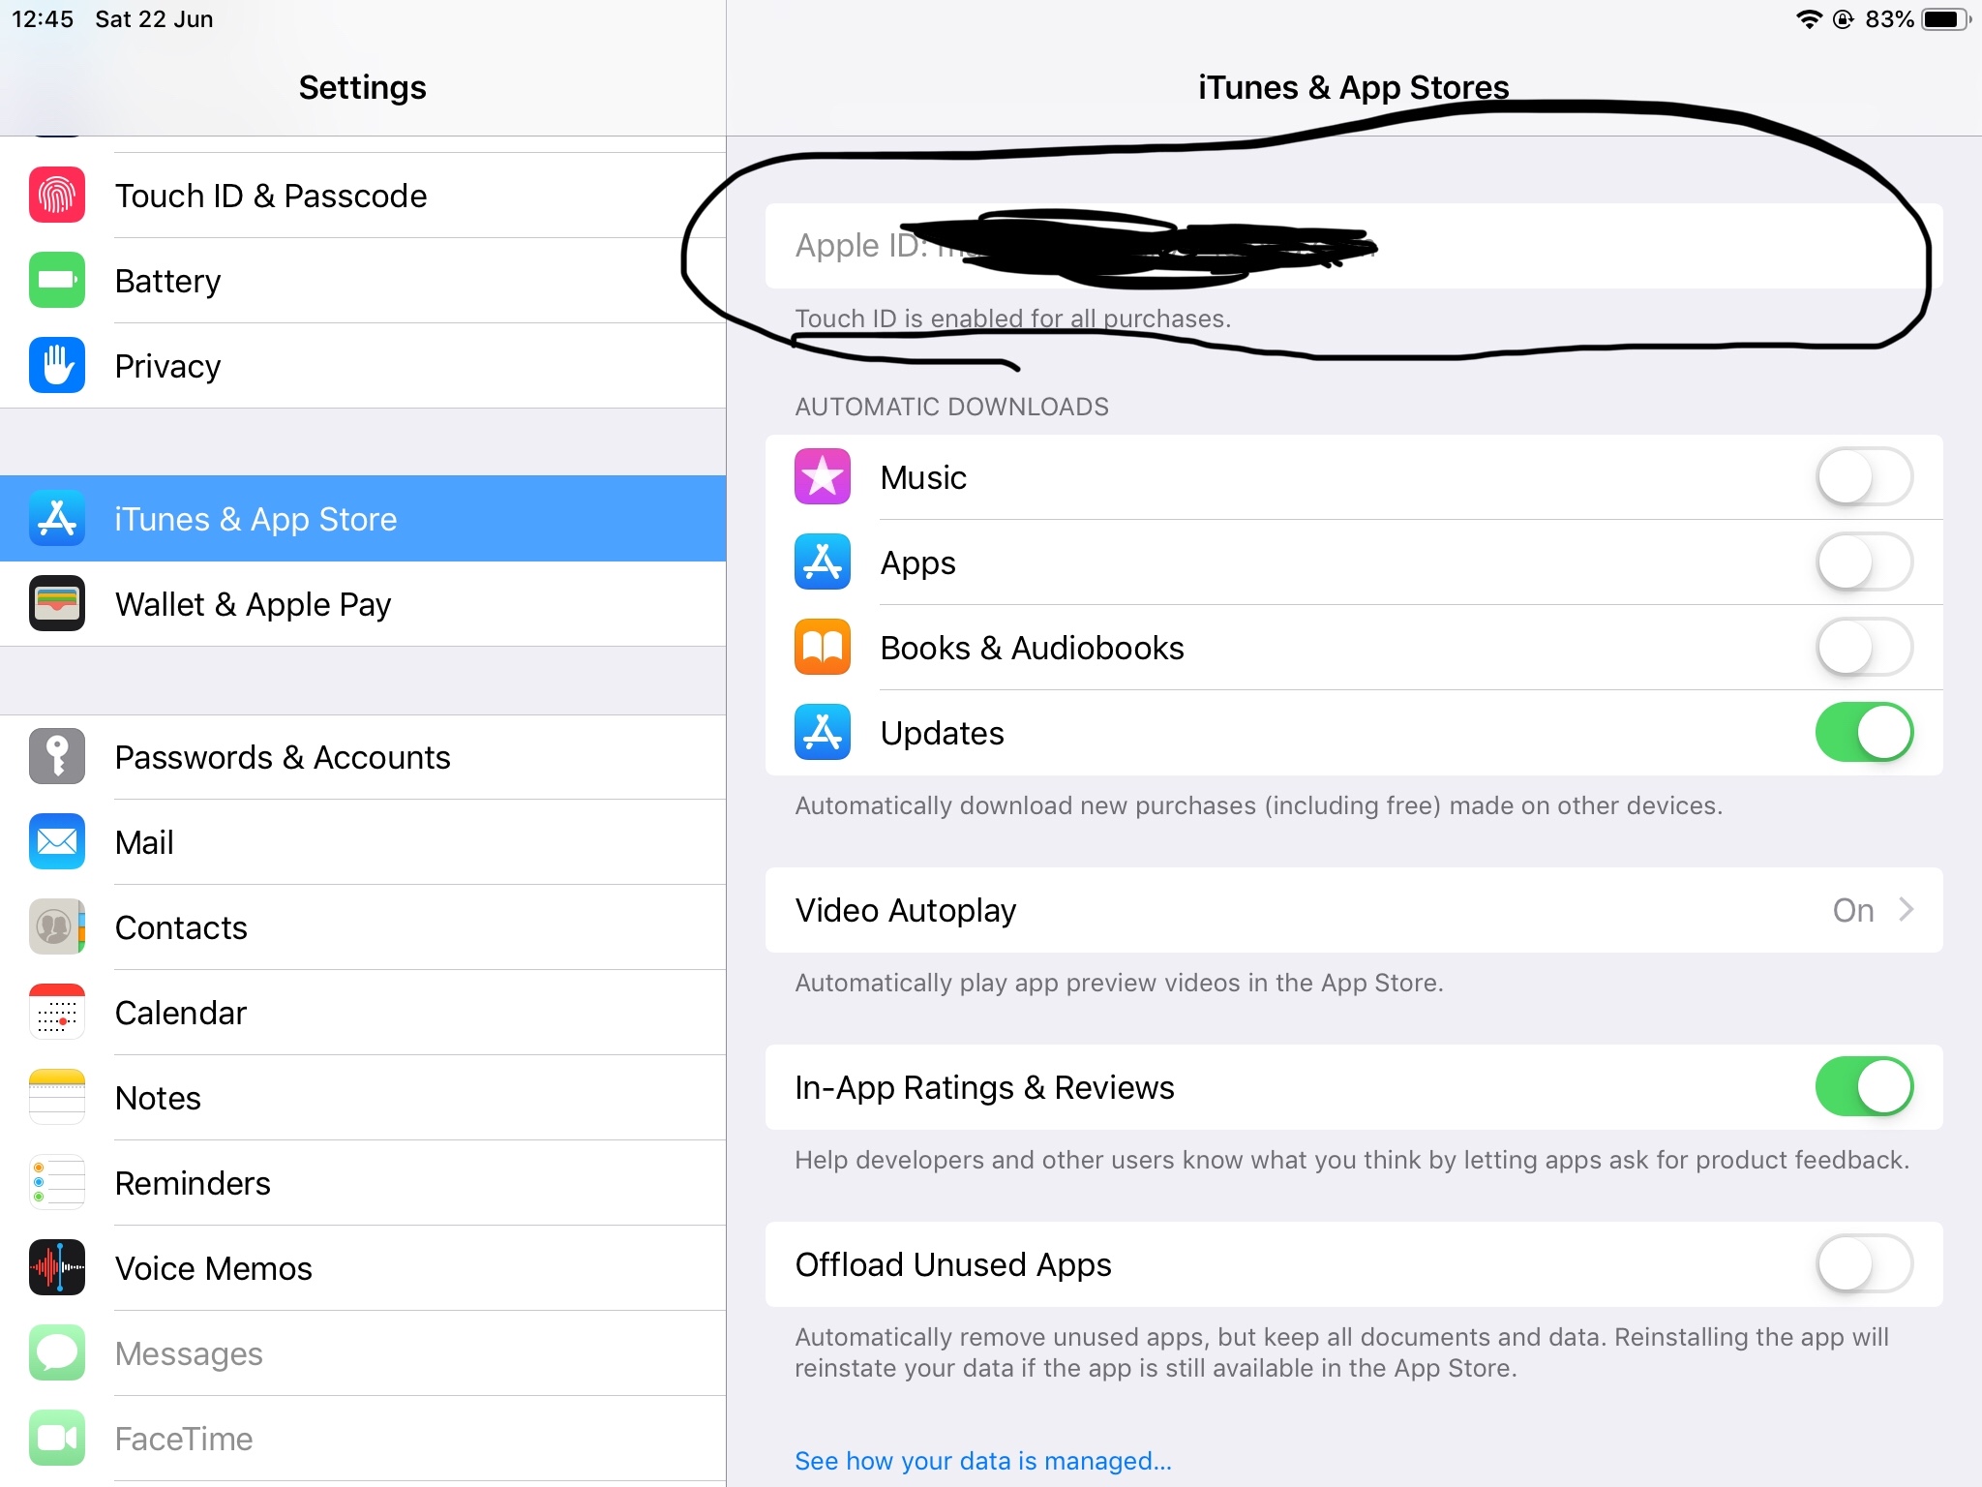Toggle Books & Audiobooks automatic downloads

click(x=1863, y=648)
